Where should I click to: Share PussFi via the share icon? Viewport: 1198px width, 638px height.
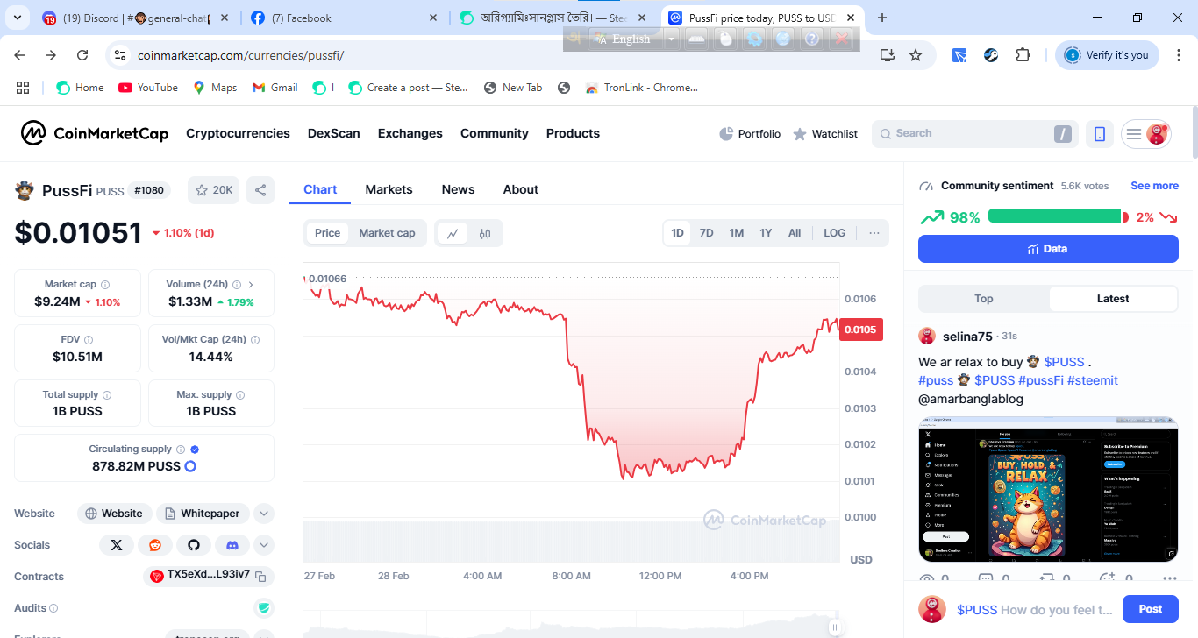point(260,190)
